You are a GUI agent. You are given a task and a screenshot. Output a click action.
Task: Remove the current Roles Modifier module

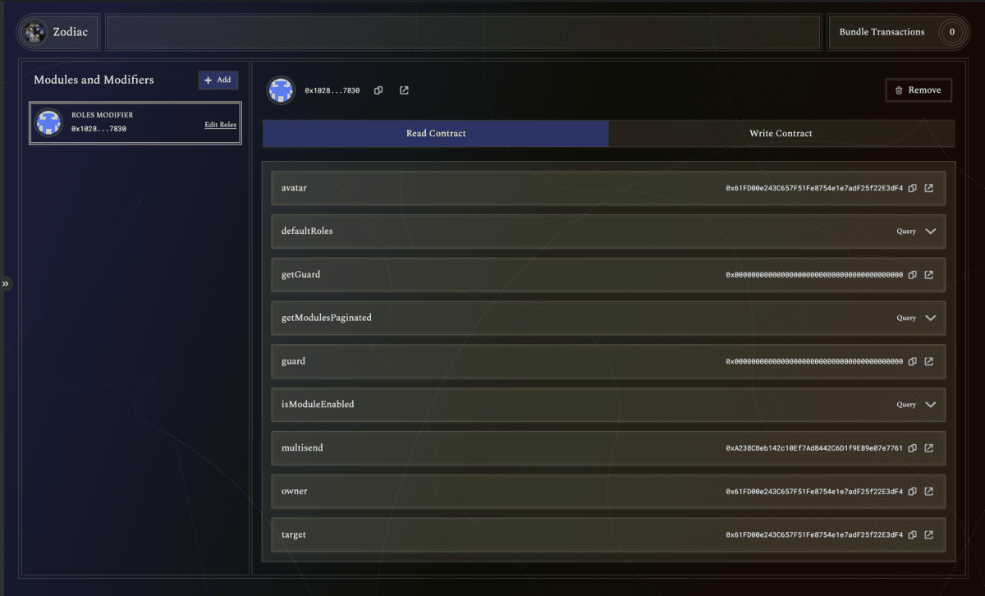pyautogui.click(x=918, y=90)
